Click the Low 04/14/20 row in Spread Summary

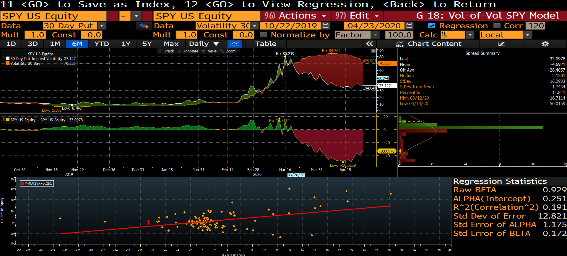482,104
